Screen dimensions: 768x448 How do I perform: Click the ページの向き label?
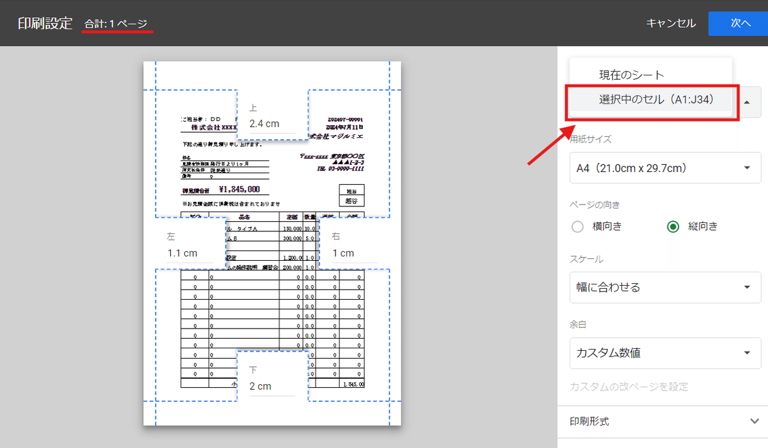595,205
